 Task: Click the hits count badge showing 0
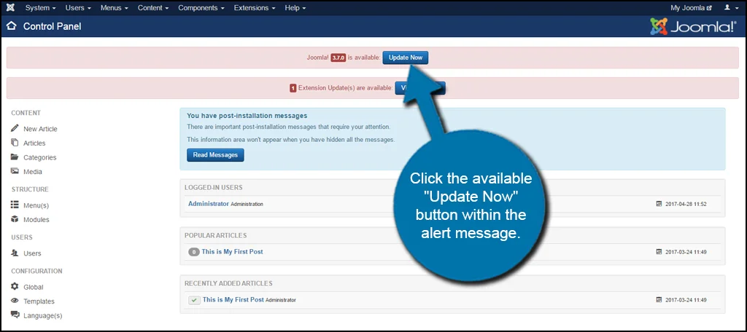click(x=194, y=252)
